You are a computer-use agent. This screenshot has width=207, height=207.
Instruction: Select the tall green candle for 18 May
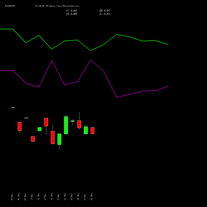point(66,125)
